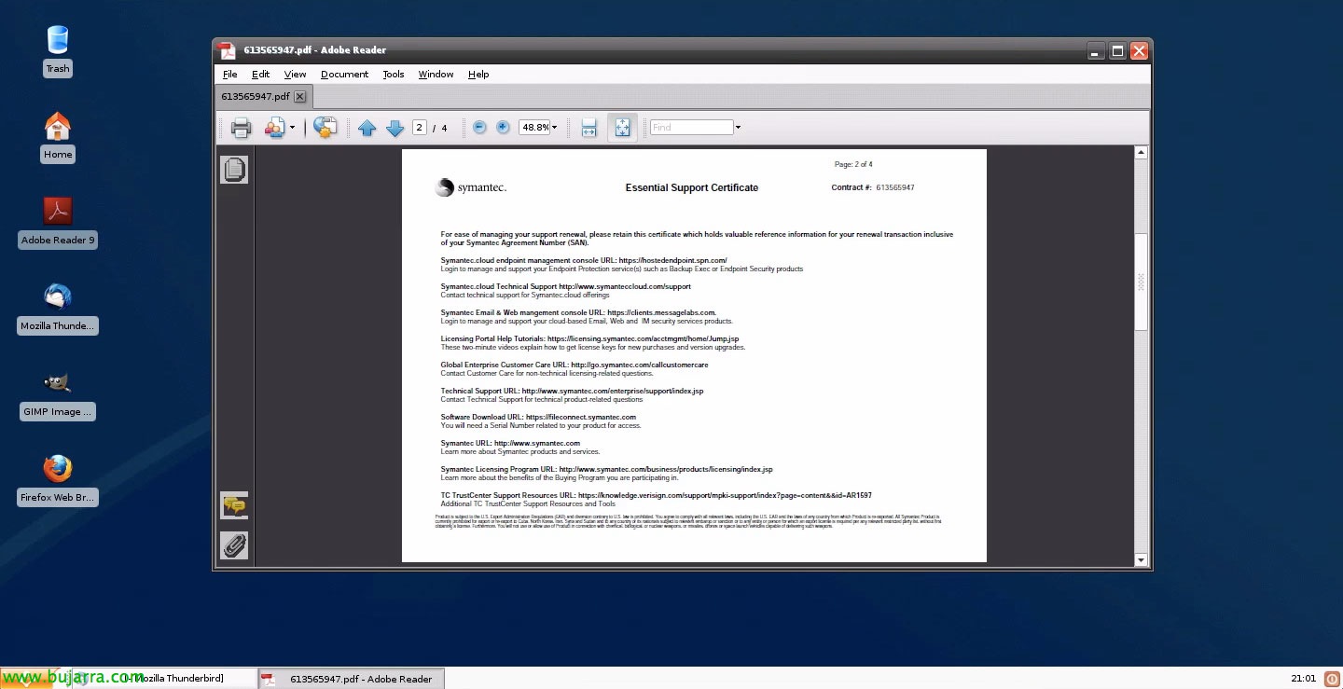Viewport: 1343px width, 689px height.
Task: Click the Essential Support Certificate heading
Action: [692, 188]
